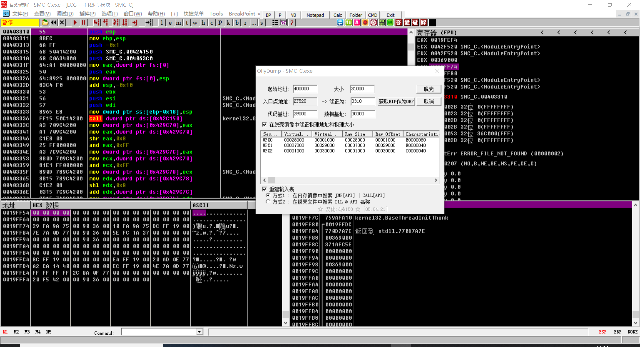Click the red question mark help icon
This screenshot has height=347, width=640.
point(292,23)
